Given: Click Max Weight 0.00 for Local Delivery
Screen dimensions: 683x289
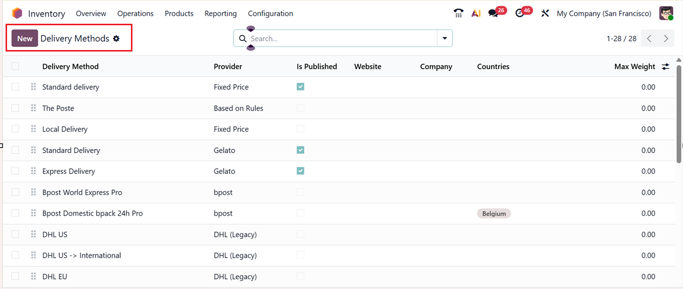Looking at the screenshot, I should [x=648, y=129].
